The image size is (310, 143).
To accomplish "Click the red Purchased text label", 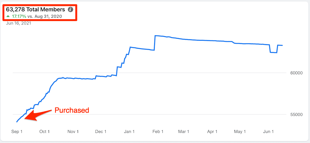I will coord(72,110).
